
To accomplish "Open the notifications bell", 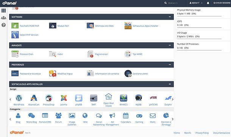I will [x=208, y=3].
